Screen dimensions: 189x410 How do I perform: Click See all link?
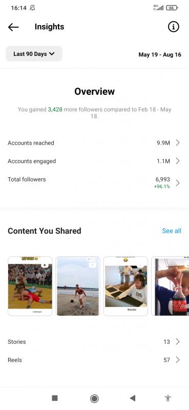[x=172, y=231]
